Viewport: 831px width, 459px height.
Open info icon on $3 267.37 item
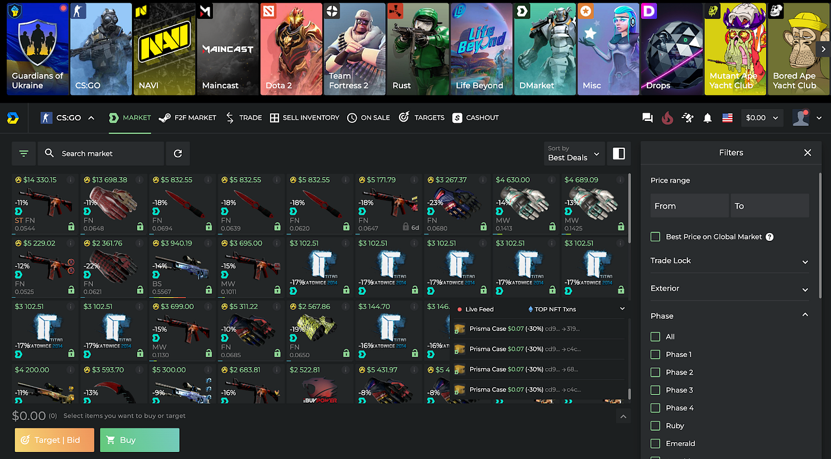pos(483,180)
